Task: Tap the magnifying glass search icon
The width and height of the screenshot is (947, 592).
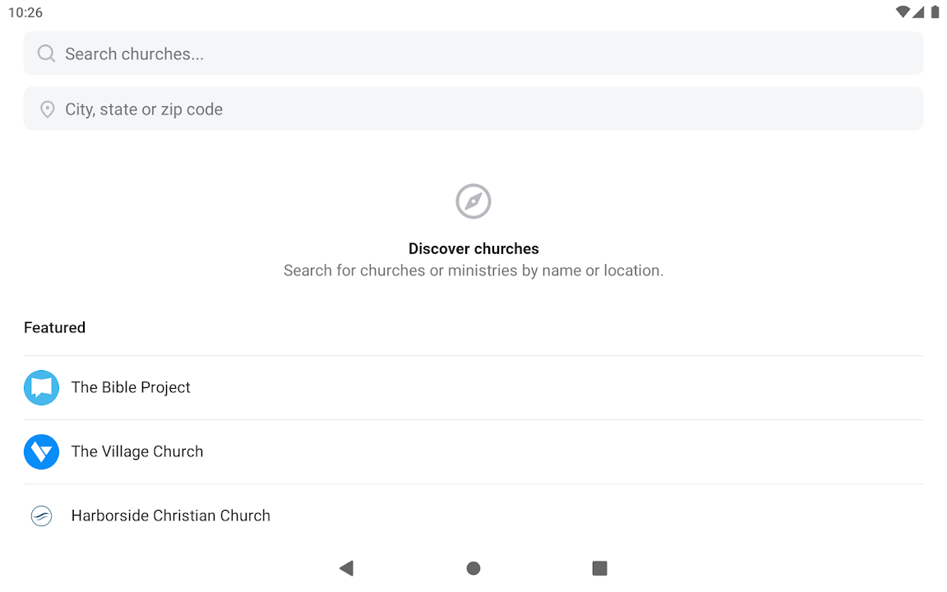Action: tap(47, 54)
